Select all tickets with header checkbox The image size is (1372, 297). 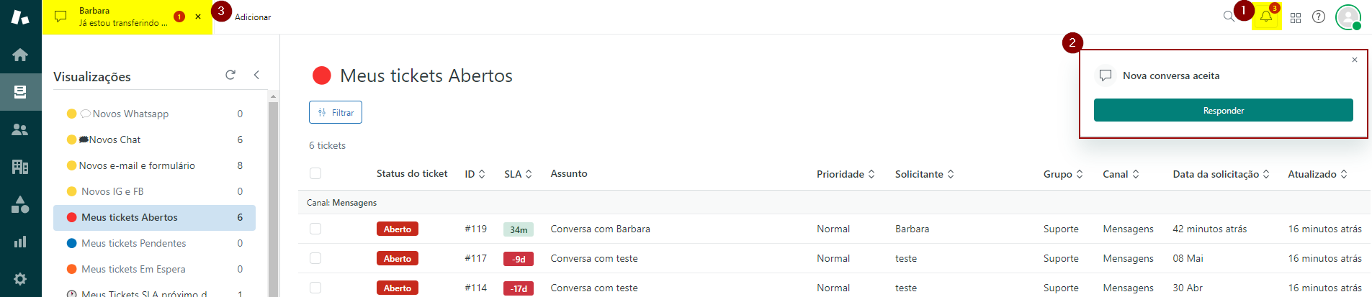click(315, 173)
